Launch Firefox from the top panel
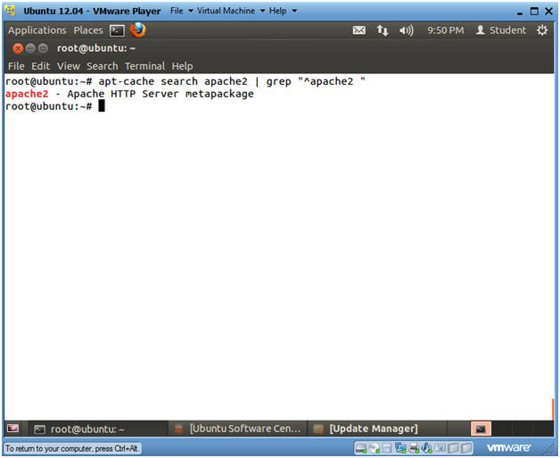Image resolution: width=560 pixels, height=458 pixels. click(138, 30)
